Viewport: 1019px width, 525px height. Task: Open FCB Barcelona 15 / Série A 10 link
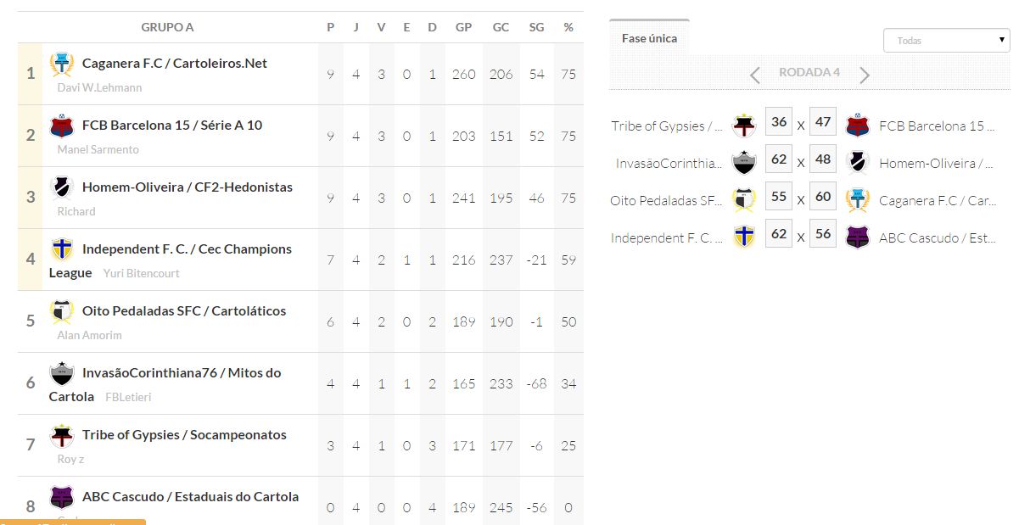point(172,125)
